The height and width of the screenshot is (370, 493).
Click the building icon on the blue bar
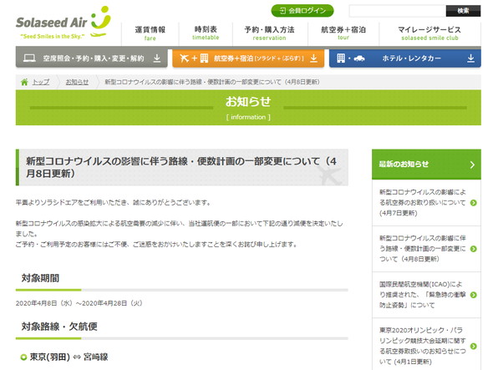pos(341,58)
